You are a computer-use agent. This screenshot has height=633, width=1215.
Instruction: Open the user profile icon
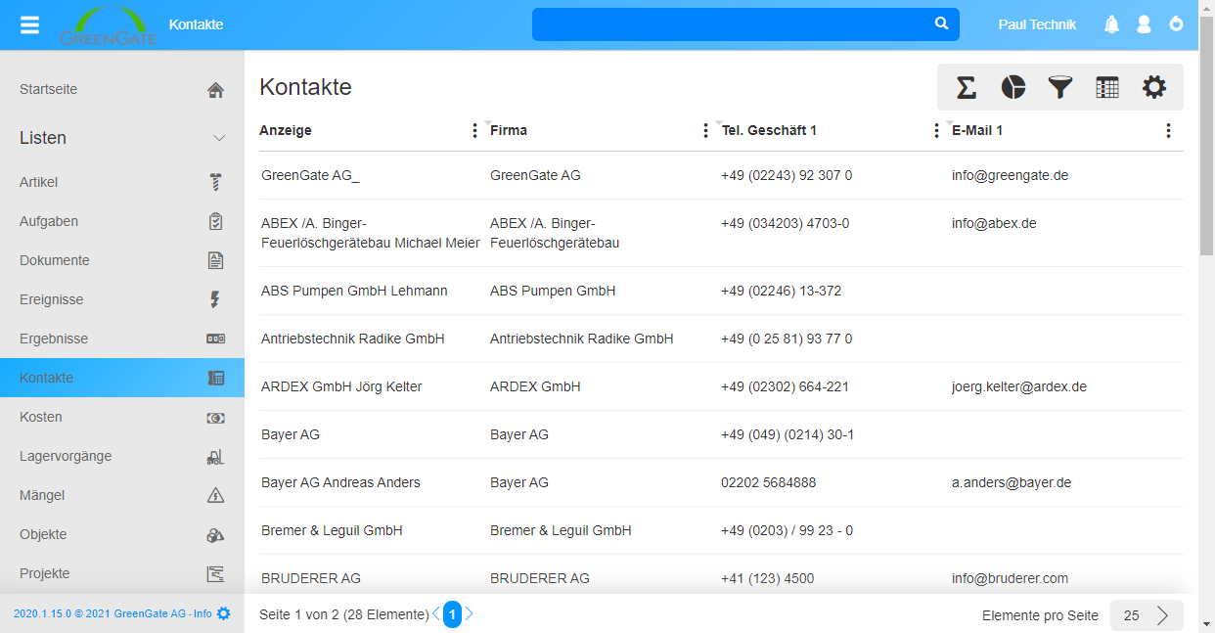point(1144,24)
